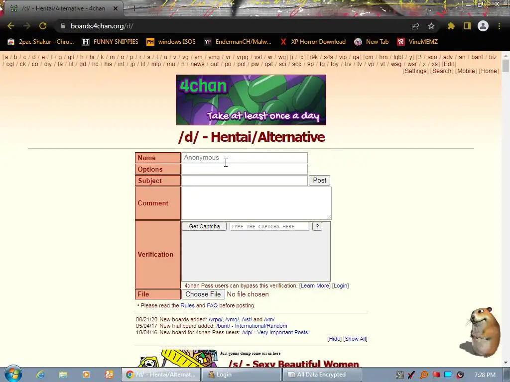The height and width of the screenshot is (382, 510).
Task: Open a new tab with plus button
Action: [133, 8]
